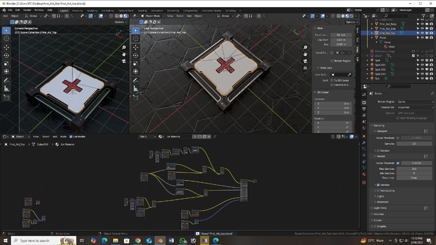Select the Annotate tool in the camera viewport
436x245 pixels.
tap(6, 81)
